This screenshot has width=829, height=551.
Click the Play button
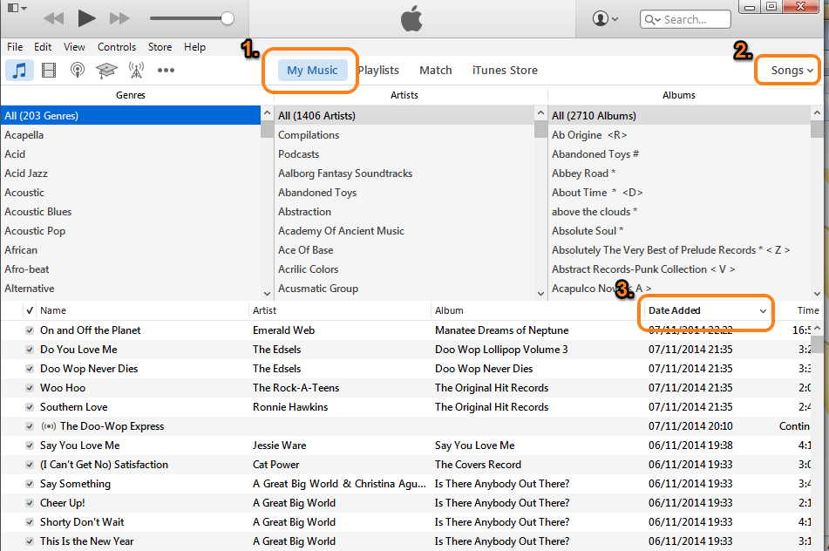[x=86, y=18]
